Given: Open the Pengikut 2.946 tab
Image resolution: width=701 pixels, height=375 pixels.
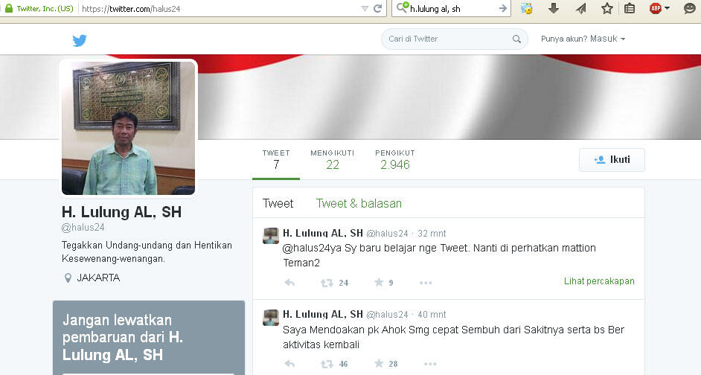Looking at the screenshot, I should pyautogui.click(x=394, y=160).
